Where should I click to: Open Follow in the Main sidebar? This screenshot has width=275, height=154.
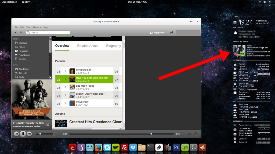(22, 47)
